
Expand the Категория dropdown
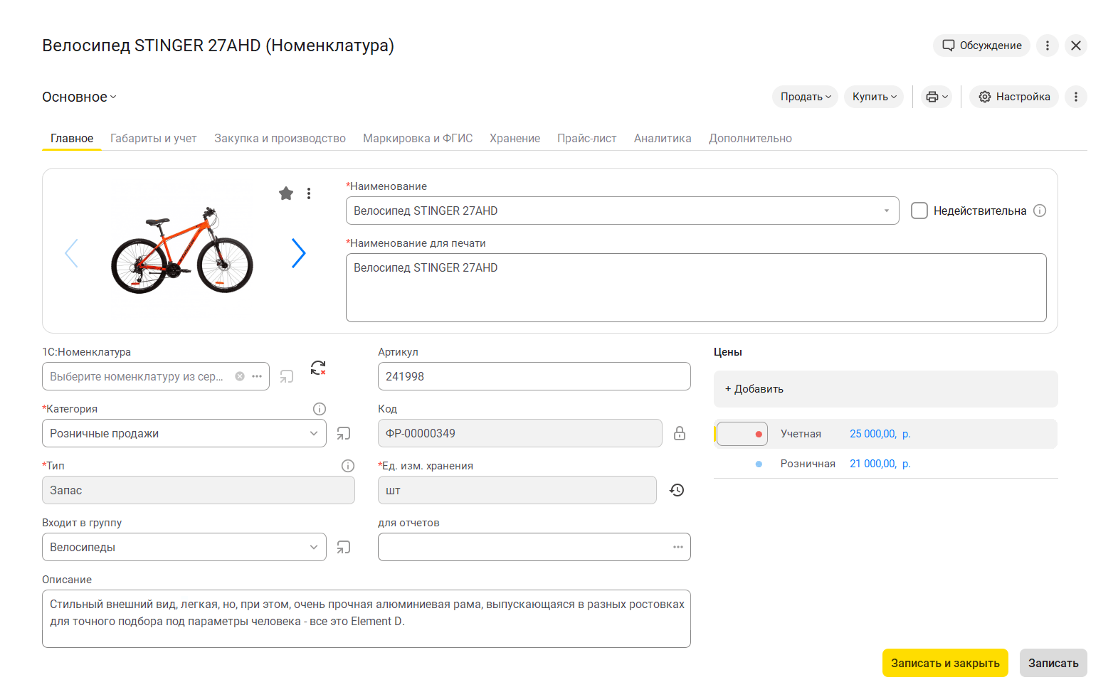tap(314, 433)
